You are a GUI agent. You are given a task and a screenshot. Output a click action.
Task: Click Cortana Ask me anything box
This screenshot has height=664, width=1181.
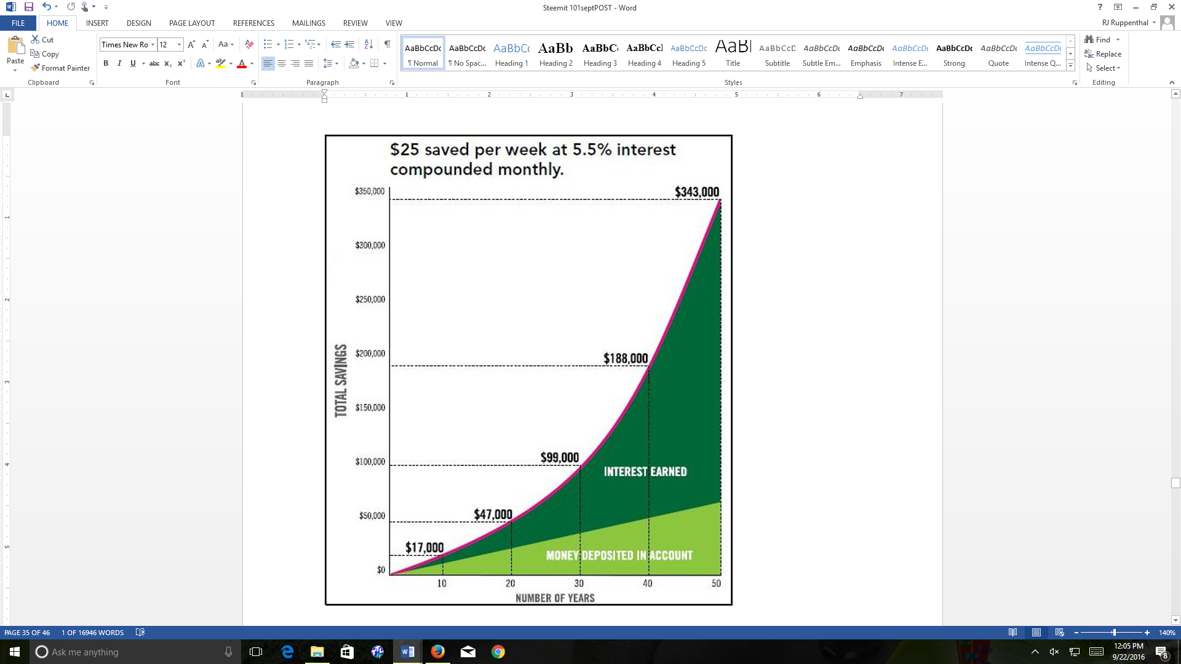coord(135,652)
